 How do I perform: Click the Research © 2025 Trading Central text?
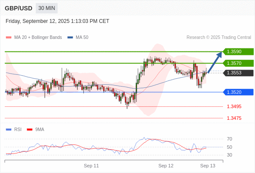coord(219,38)
